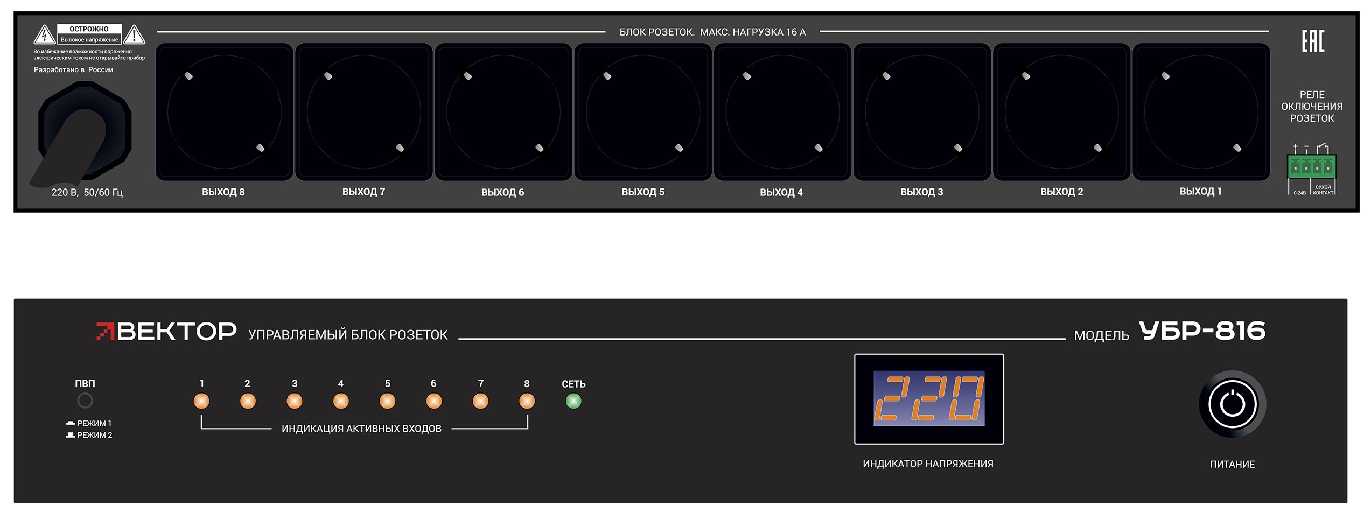Click the 'ВЫХОД 5' label text
Image resolution: width=1371 pixels, height=519 pixels.
[643, 192]
